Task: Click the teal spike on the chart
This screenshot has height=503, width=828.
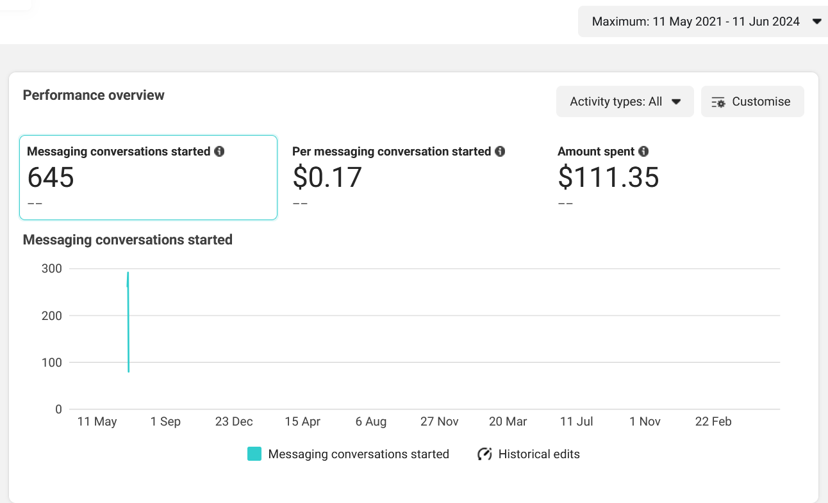Action: coord(128,322)
